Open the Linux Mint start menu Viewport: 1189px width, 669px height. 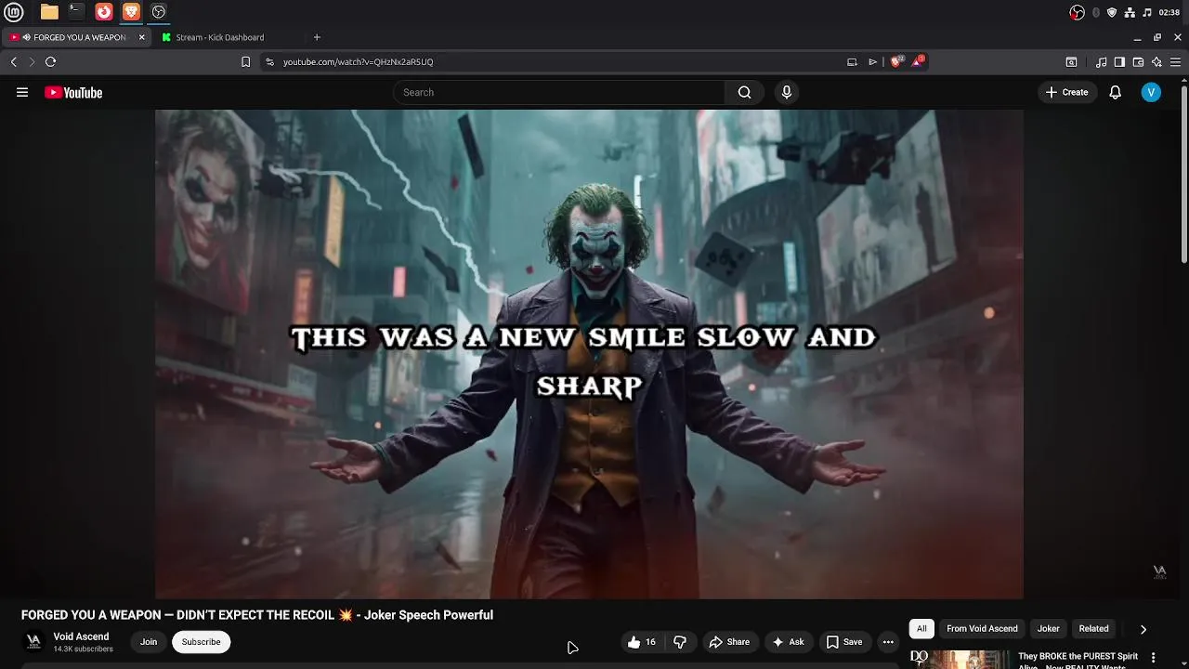pyautogui.click(x=14, y=12)
